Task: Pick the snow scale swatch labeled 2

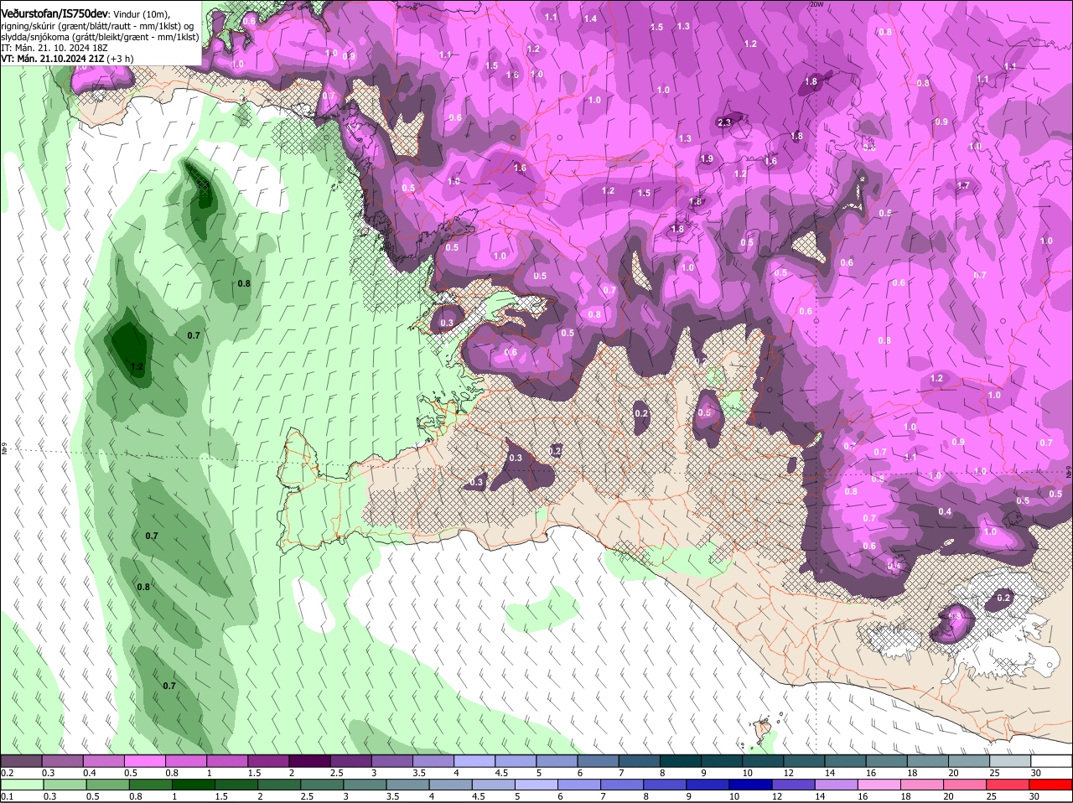Action: click(x=311, y=760)
